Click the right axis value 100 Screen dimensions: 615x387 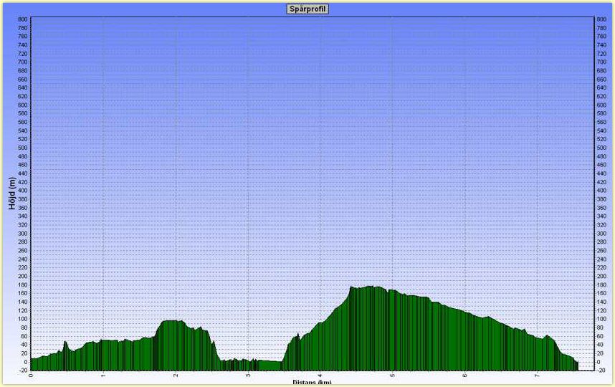pos(601,319)
